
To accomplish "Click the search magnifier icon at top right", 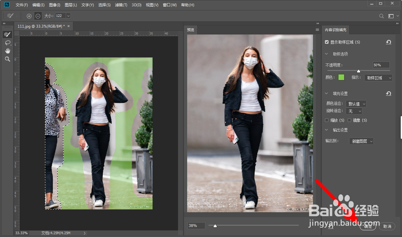I will (x=382, y=16).
